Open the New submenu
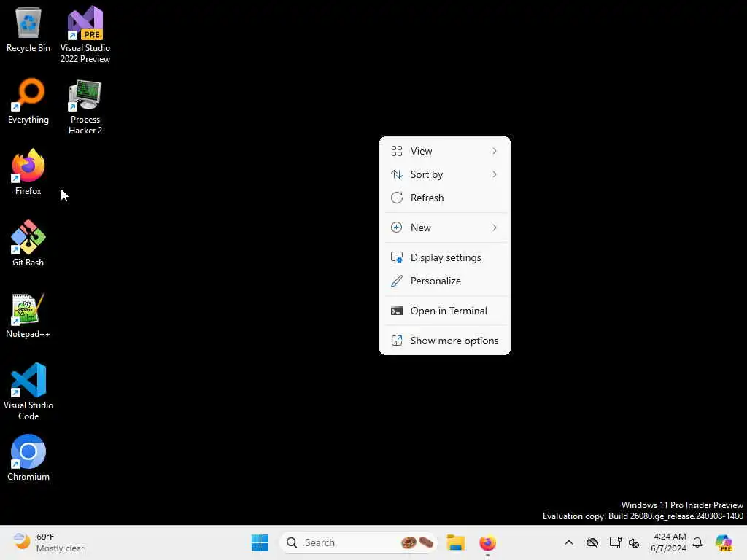Viewport: 747px width, 560px height. (444, 227)
